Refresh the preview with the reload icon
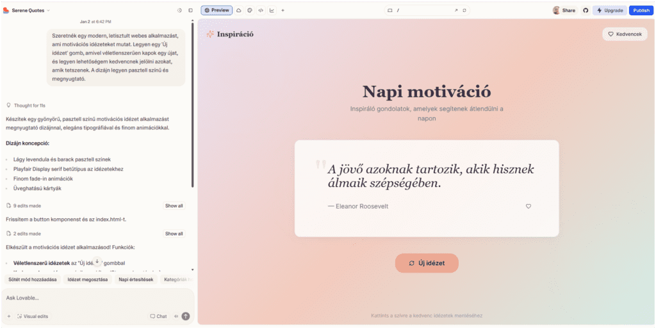The height and width of the screenshot is (329, 656). tap(464, 10)
